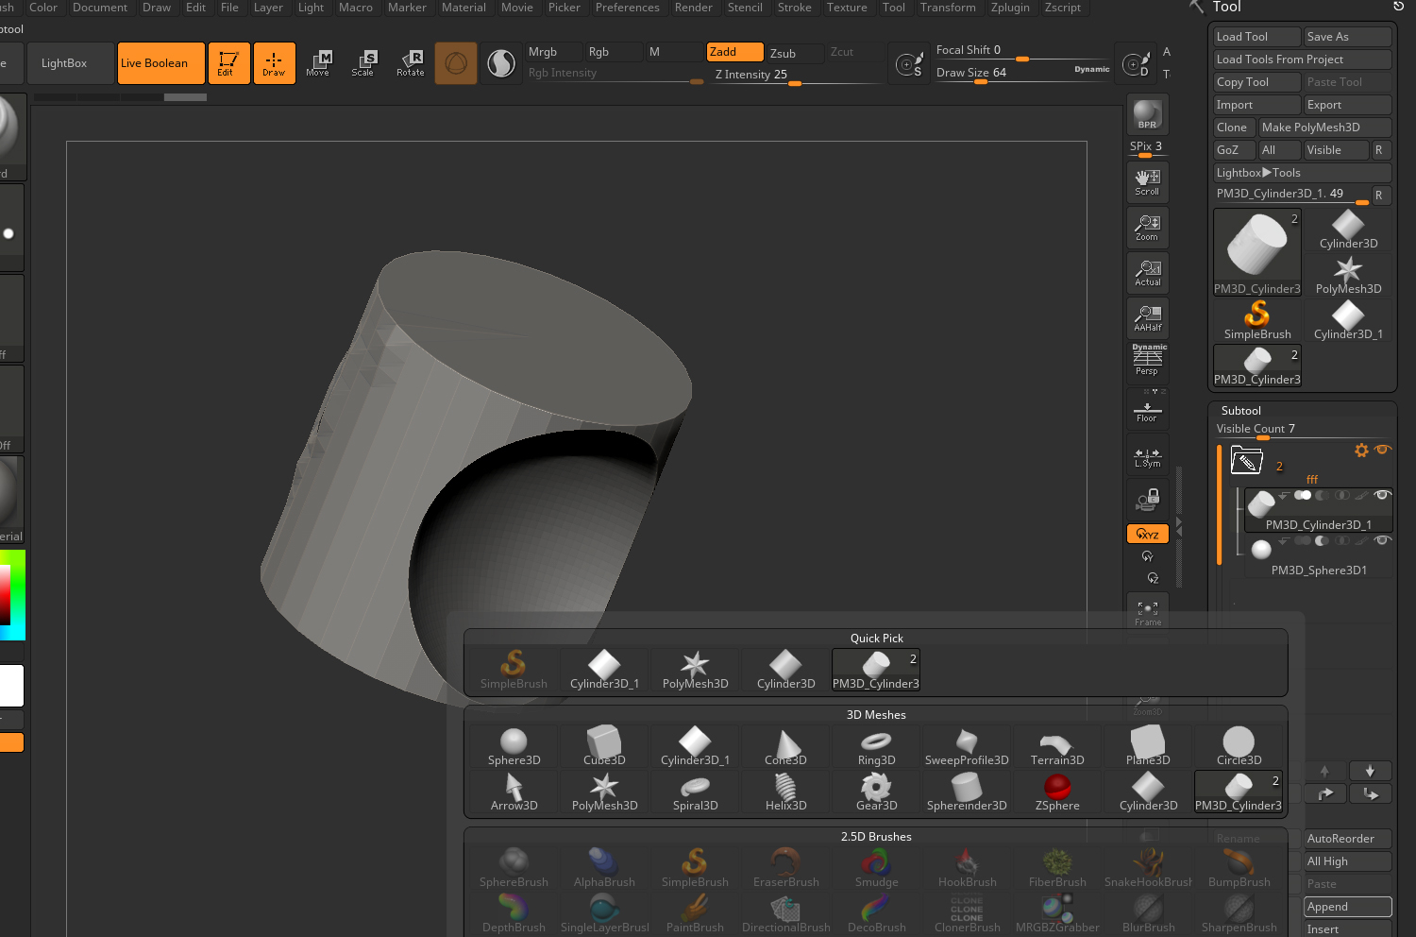
Task: Click the Zoom canvas icon
Action: click(1147, 228)
